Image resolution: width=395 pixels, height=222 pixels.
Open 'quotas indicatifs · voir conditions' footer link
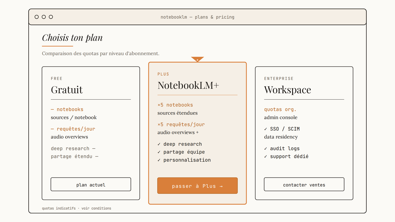(x=77, y=208)
